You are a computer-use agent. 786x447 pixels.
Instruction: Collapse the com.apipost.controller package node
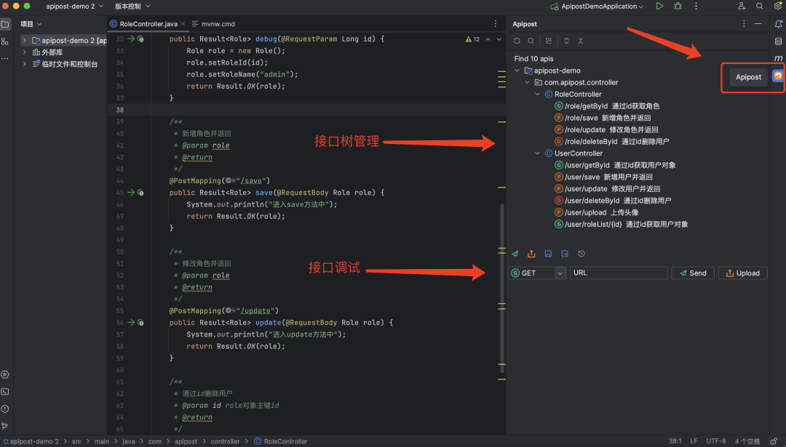pyautogui.click(x=528, y=82)
